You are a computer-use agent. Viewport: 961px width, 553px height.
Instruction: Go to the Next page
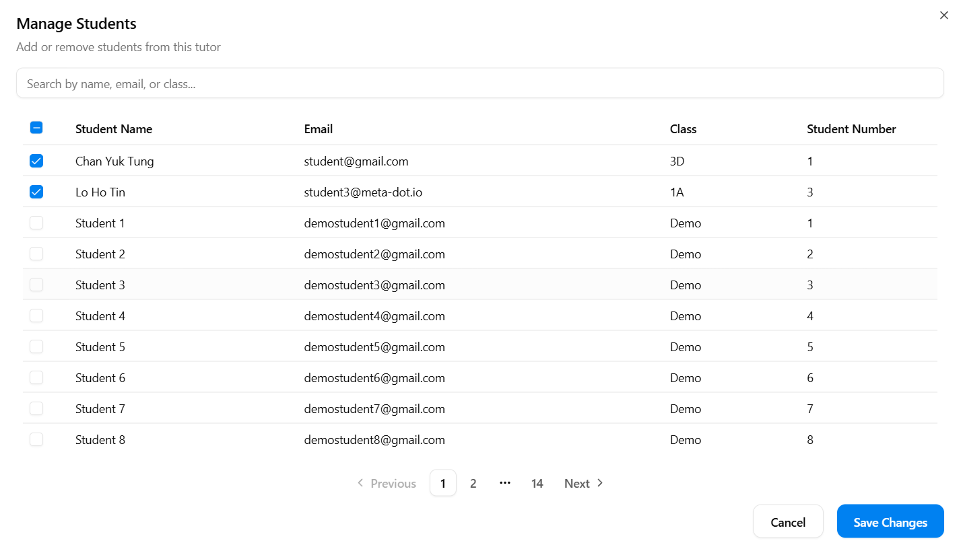pyautogui.click(x=583, y=483)
